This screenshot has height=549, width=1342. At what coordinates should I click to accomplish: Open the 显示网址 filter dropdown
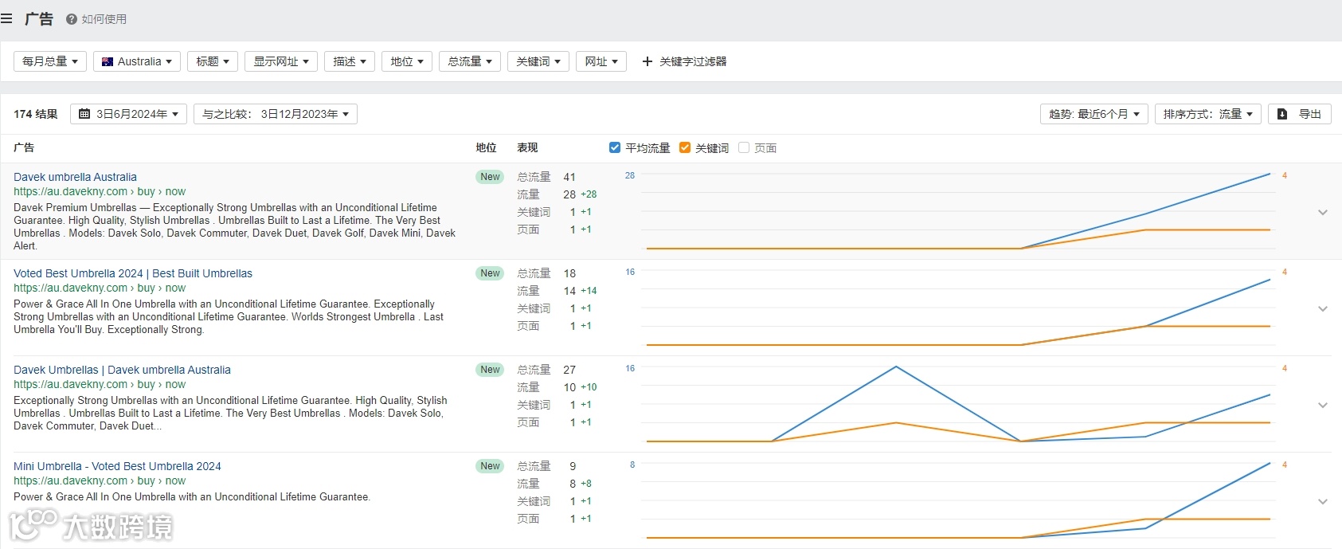pyautogui.click(x=281, y=61)
